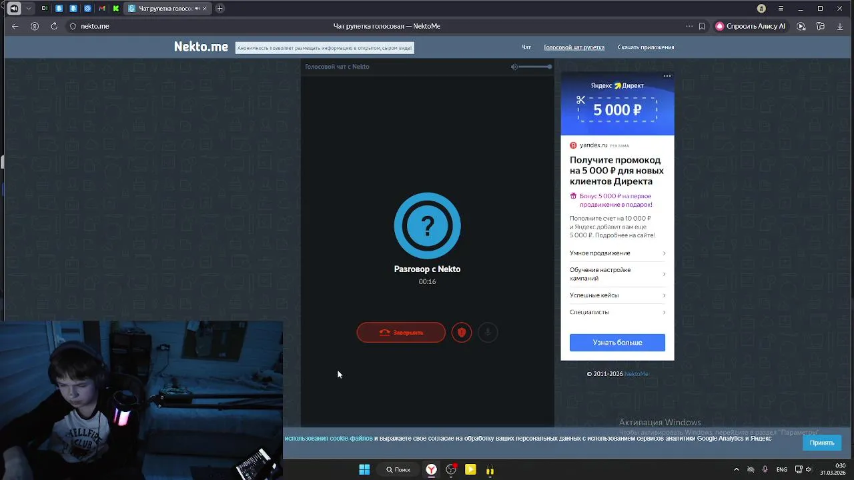854x480 pixels.
Task: Expand Обучение настройке кампаний row
Action: point(617,274)
